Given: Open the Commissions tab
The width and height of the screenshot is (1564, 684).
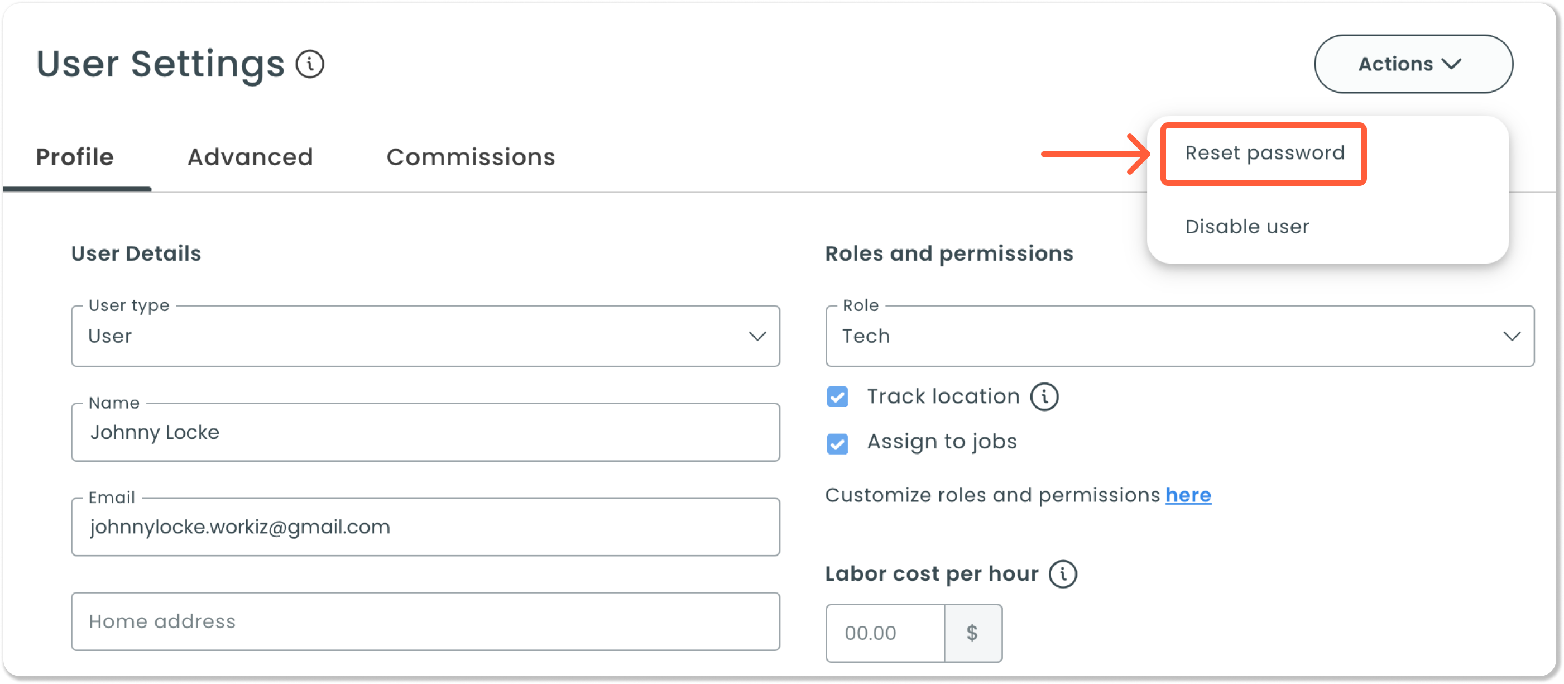Looking at the screenshot, I should coord(471,157).
